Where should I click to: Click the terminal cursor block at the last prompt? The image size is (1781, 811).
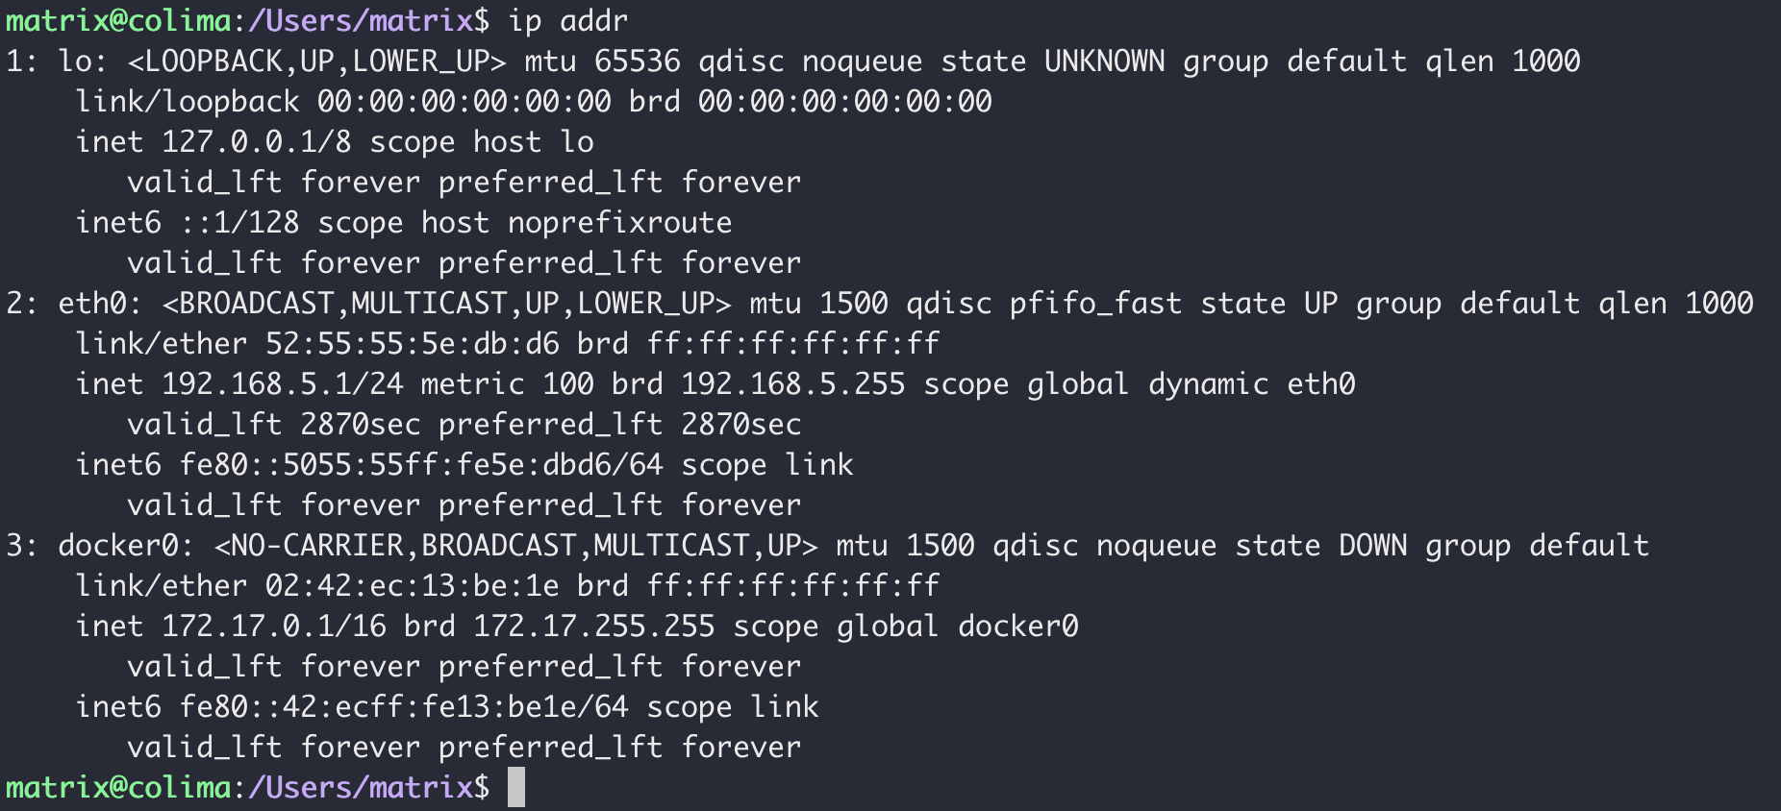tap(516, 787)
